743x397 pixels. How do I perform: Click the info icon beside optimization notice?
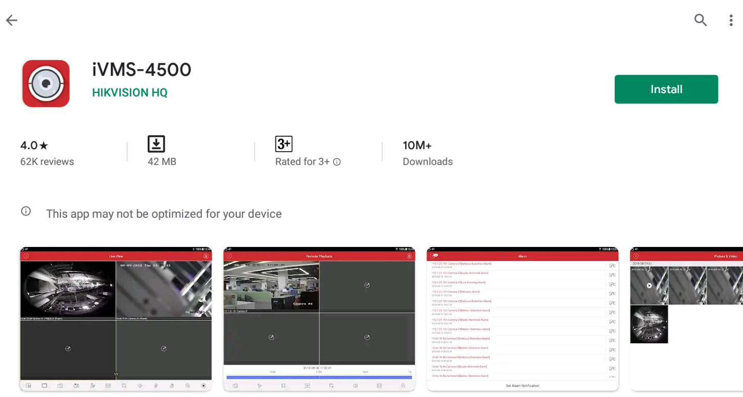point(26,211)
